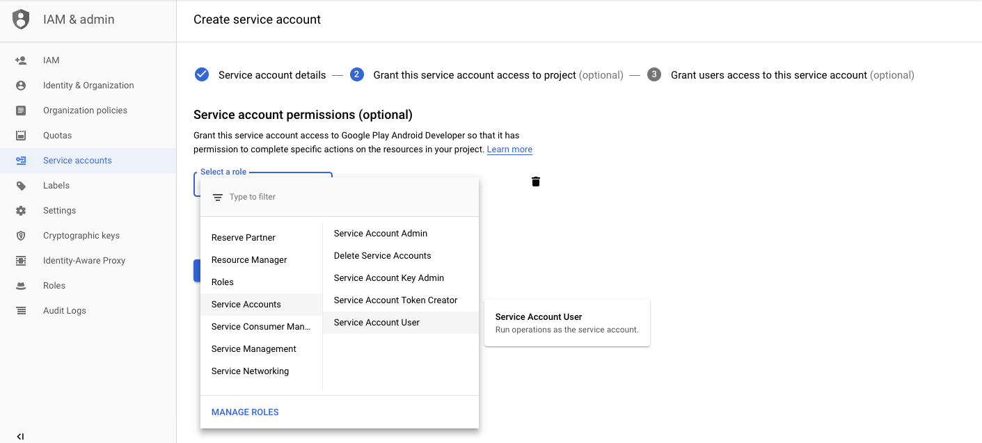The height and width of the screenshot is (443, 982).
Task: Select Service accounts in sidebar
Action: 88,161
